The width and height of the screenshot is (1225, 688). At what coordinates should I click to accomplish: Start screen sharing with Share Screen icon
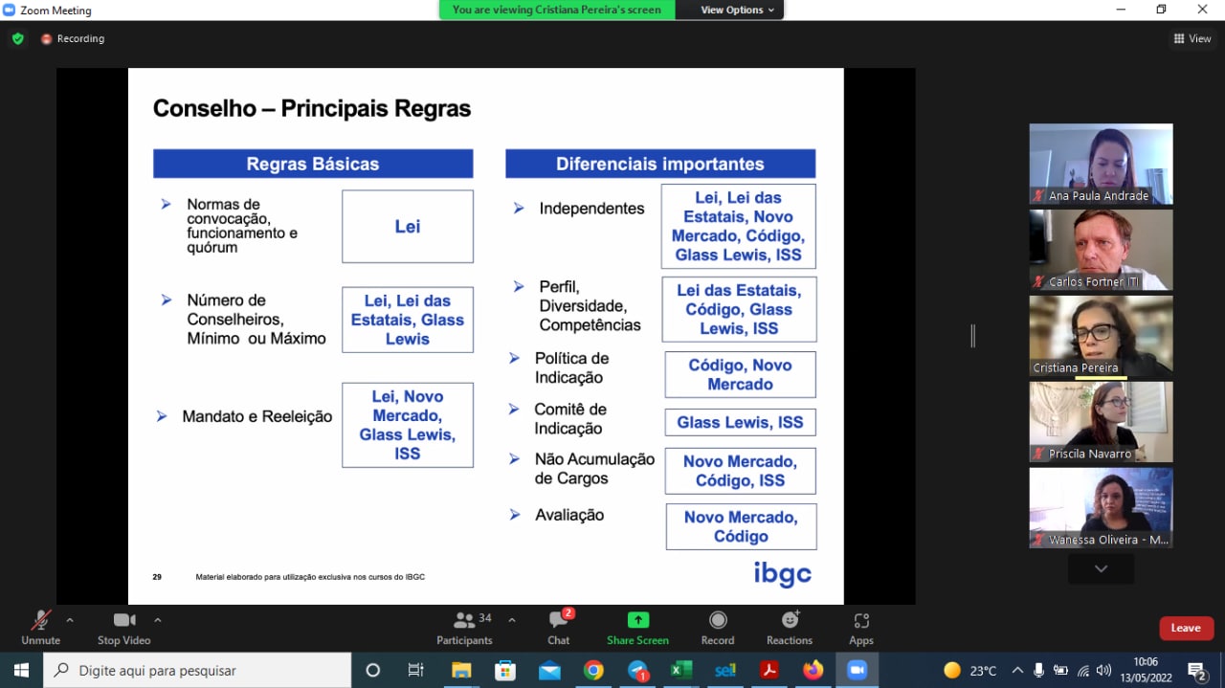pyautogui.click(x=636, y=627)
